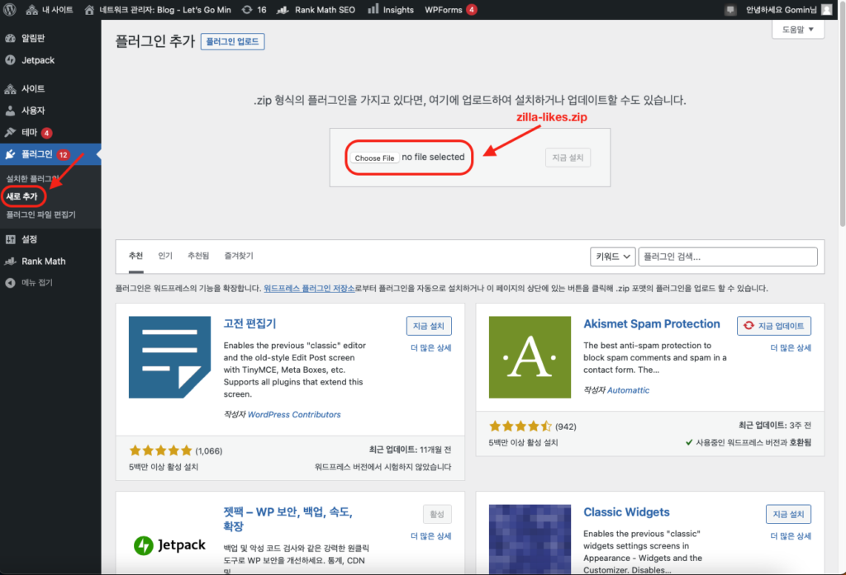
Task: Click the Users (사용자) sidebar icon
Action: pyautogui.click(x=10, y=111)
